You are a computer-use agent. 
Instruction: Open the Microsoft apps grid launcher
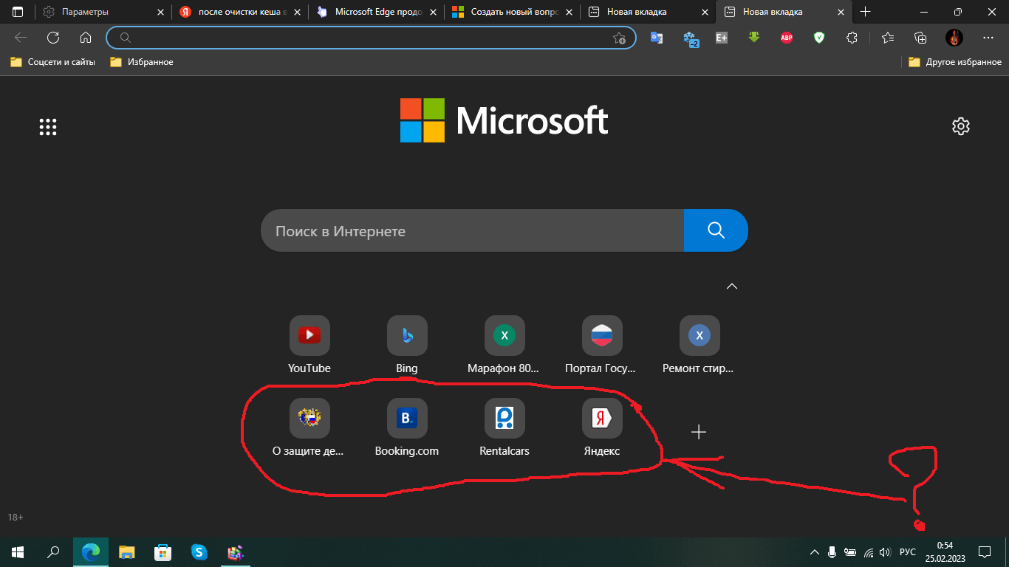pyautogui.click(x=48, y=127)
